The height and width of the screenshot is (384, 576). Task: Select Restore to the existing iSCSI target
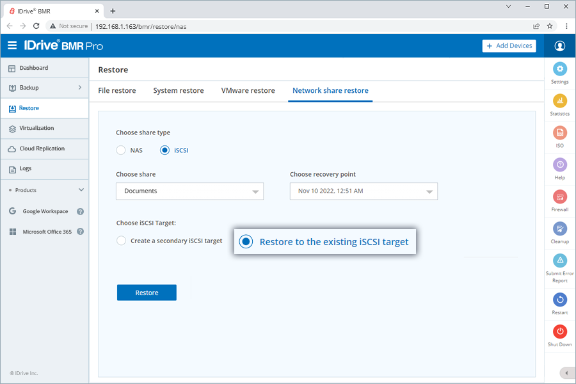245,241
